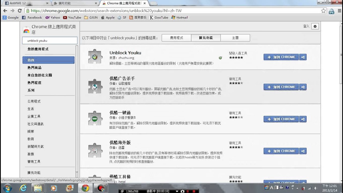Open the YouTube bookmark
Viewport: 343px width, 193px height.
72,18
